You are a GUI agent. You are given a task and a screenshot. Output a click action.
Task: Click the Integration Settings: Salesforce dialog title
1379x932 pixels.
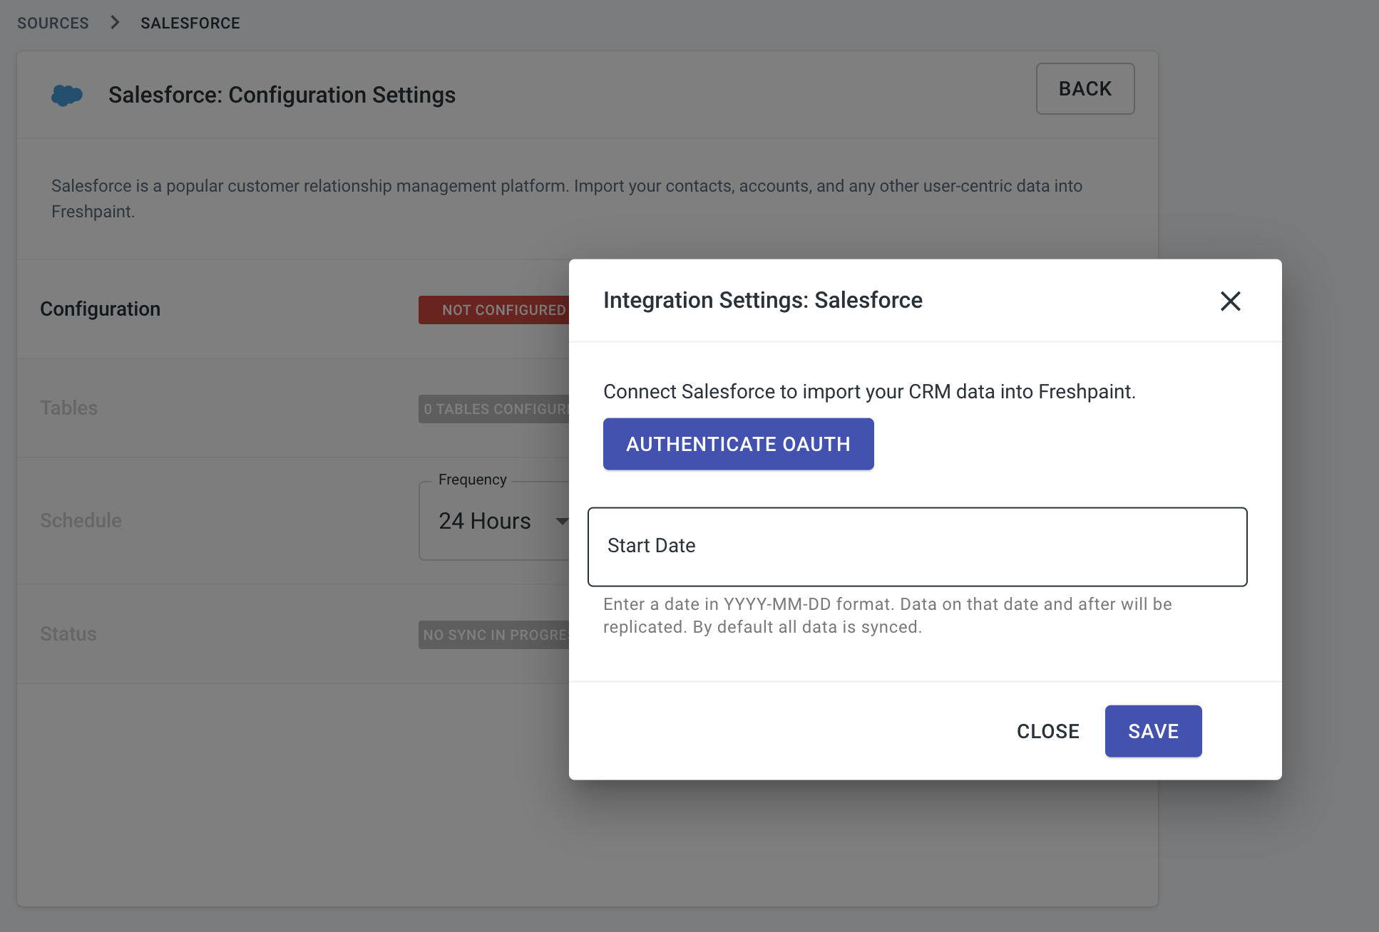coord(762,300)
